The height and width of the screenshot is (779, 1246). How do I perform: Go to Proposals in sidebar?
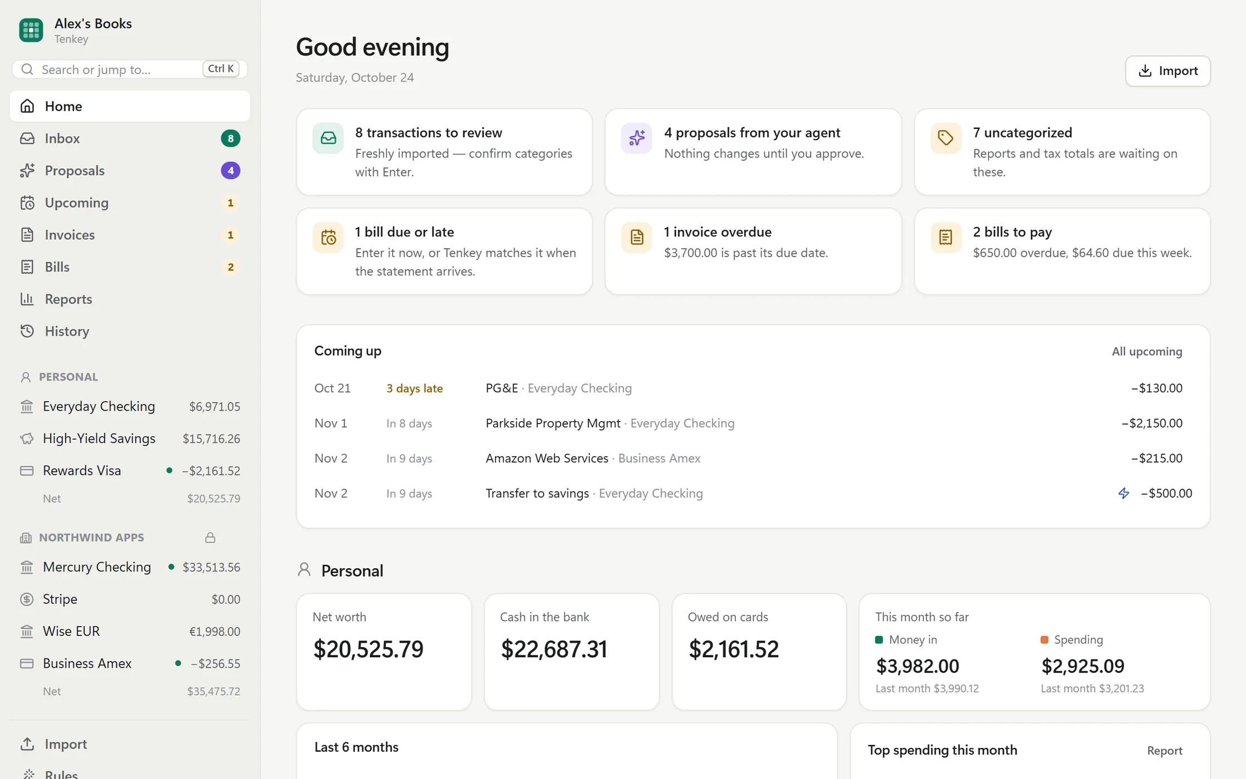130,170
